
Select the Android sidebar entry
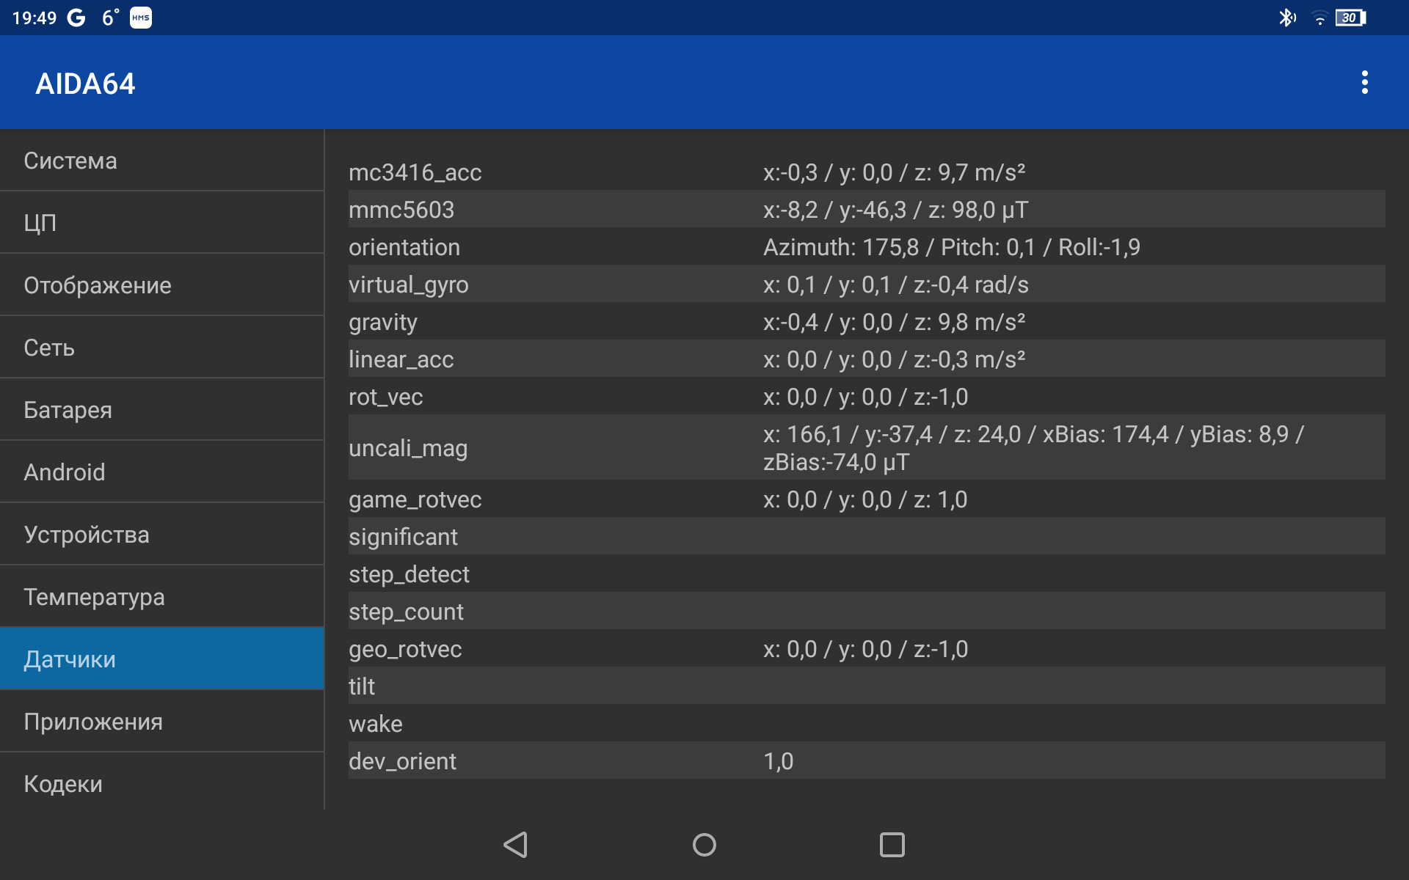click(161, 472)
